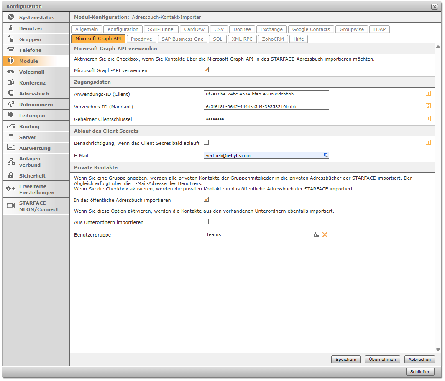Uncheck In das öffentliche Adressbuch importieren
The image size is (445, 381).
click(x=206, y=200)
